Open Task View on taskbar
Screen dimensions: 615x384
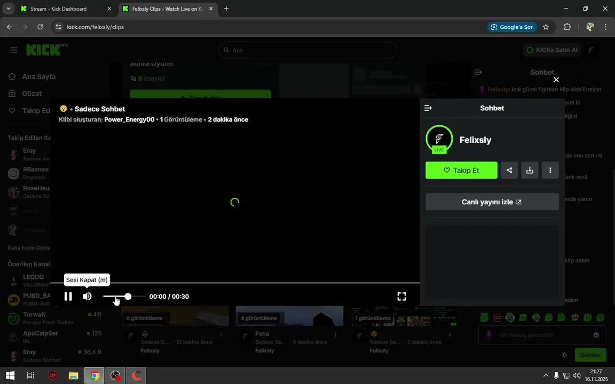(30, 376)
